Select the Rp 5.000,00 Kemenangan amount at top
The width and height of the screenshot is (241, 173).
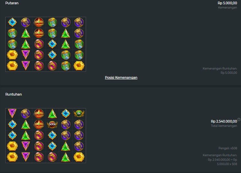tap(227, 3)
